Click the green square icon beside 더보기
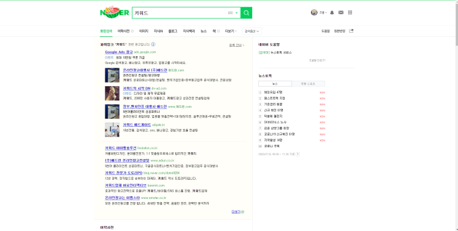 click(x=243, y=212)
